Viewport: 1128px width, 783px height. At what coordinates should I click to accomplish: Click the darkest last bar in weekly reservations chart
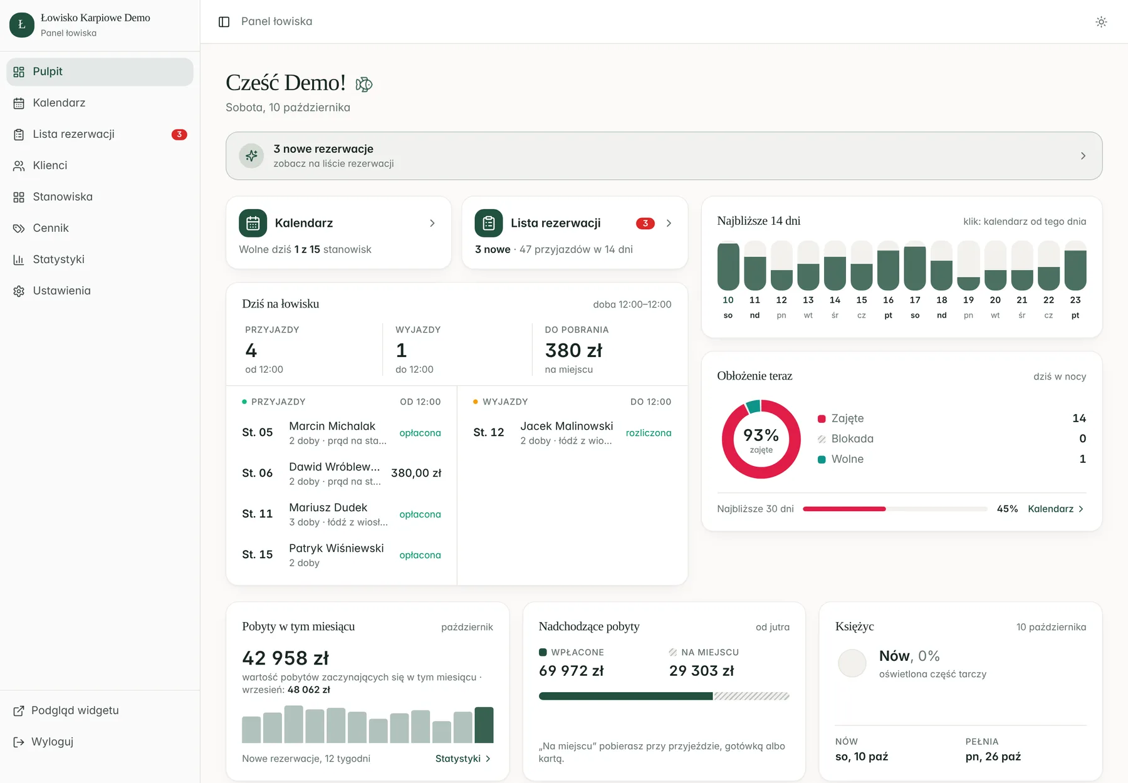click(x=484, y=725)
